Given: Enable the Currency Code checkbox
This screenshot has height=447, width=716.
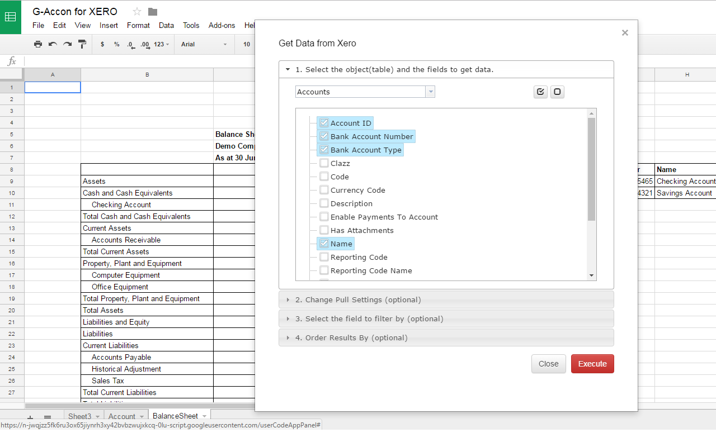Looking at the screenshot, I should [324, 190].
